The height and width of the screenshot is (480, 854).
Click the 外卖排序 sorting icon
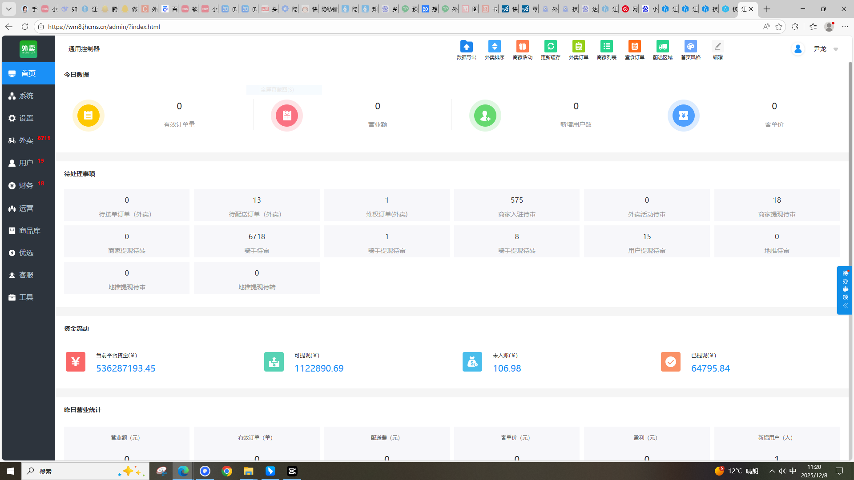click(x=494, y=47)
